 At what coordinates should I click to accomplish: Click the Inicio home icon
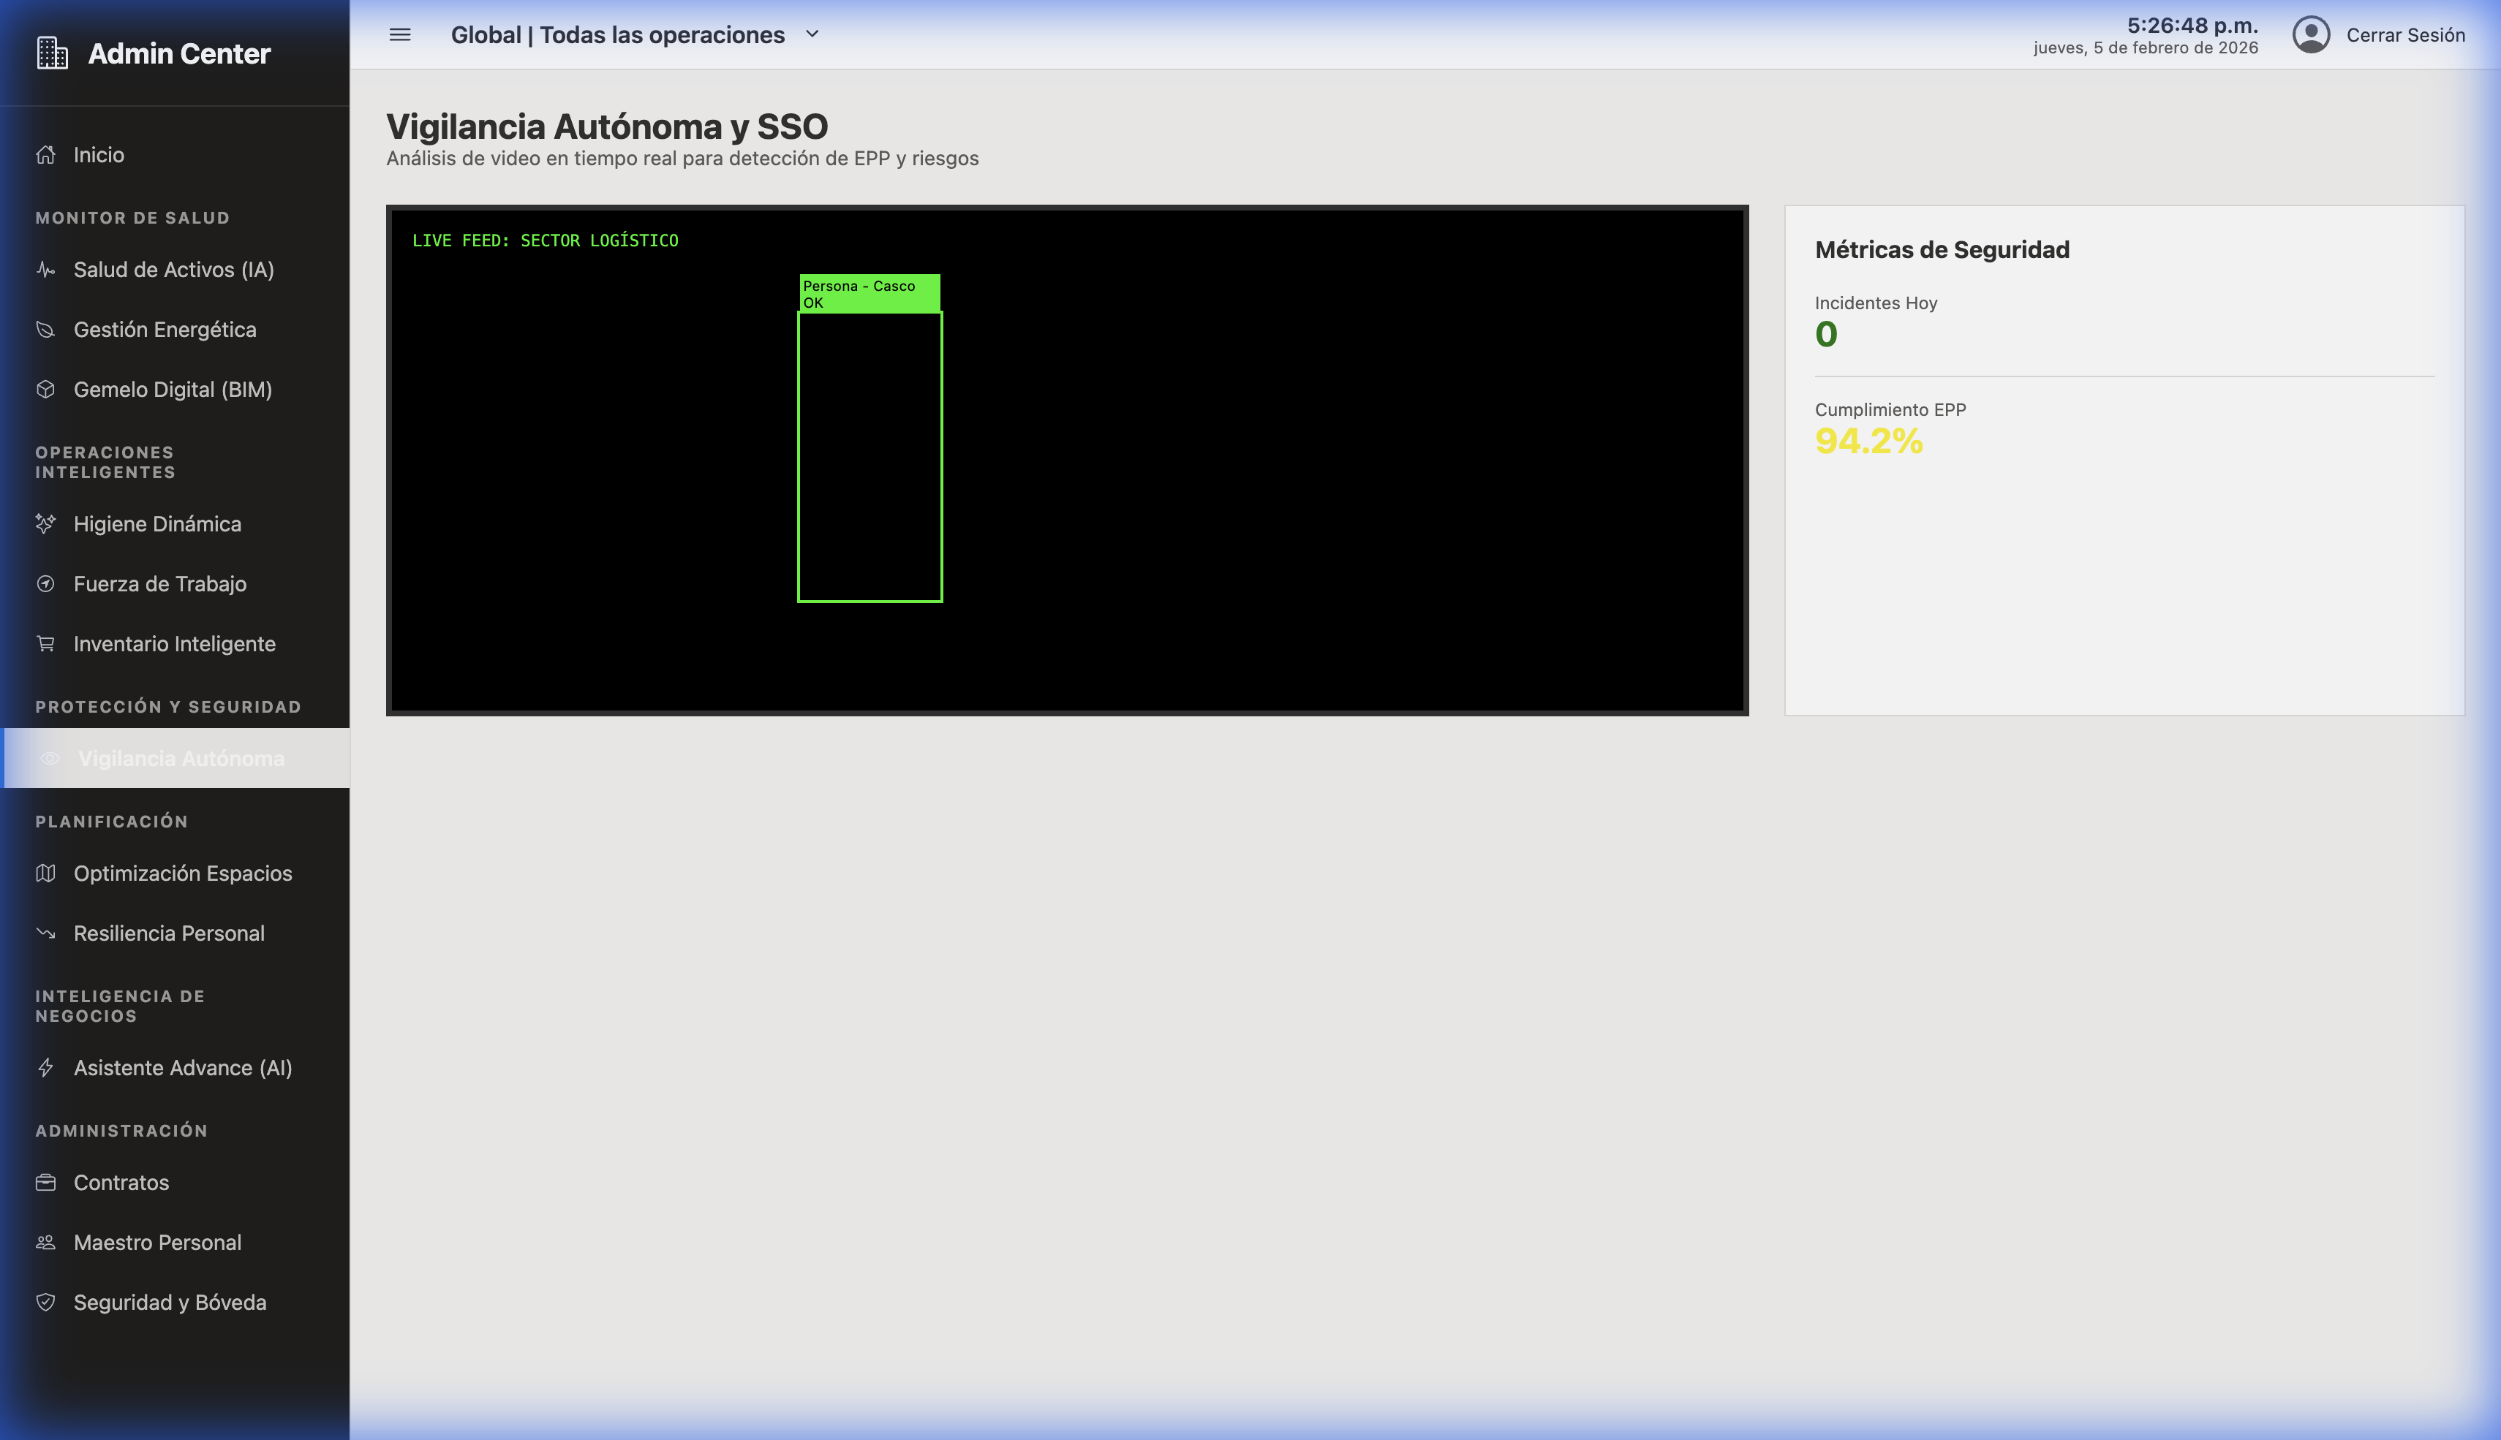45,154
